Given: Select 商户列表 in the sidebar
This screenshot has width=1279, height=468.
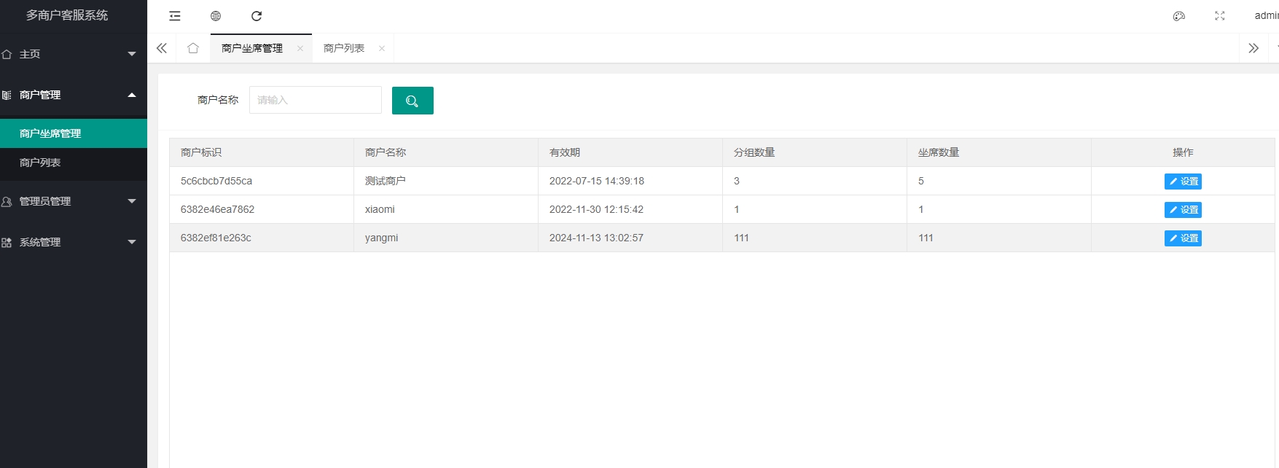Looking at the screenshot, I should click(x=41, y=163).
